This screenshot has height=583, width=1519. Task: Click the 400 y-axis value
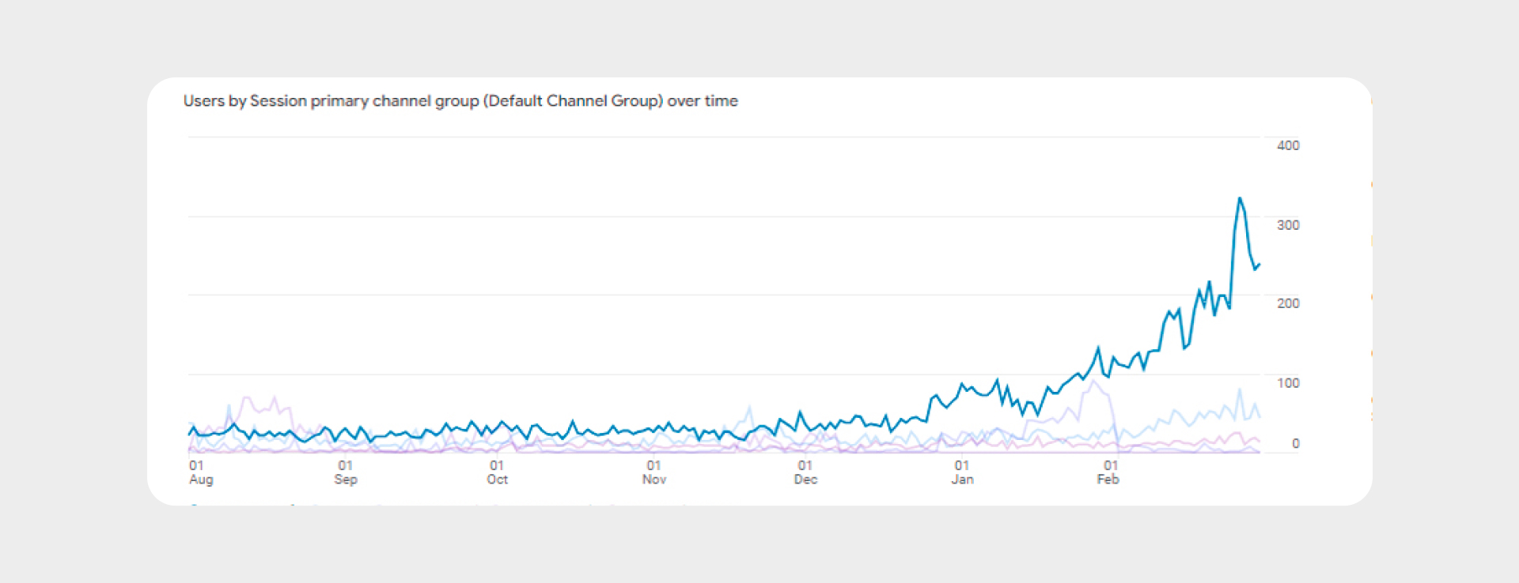click(1288, 145)
